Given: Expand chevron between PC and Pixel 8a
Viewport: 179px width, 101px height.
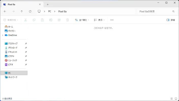Looking at the screenshot, I should coord(55,11).
